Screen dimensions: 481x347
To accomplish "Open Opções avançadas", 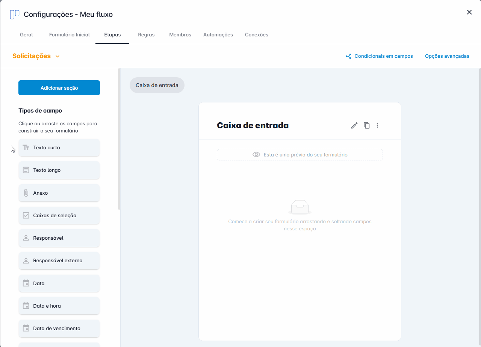I will 447,56.
